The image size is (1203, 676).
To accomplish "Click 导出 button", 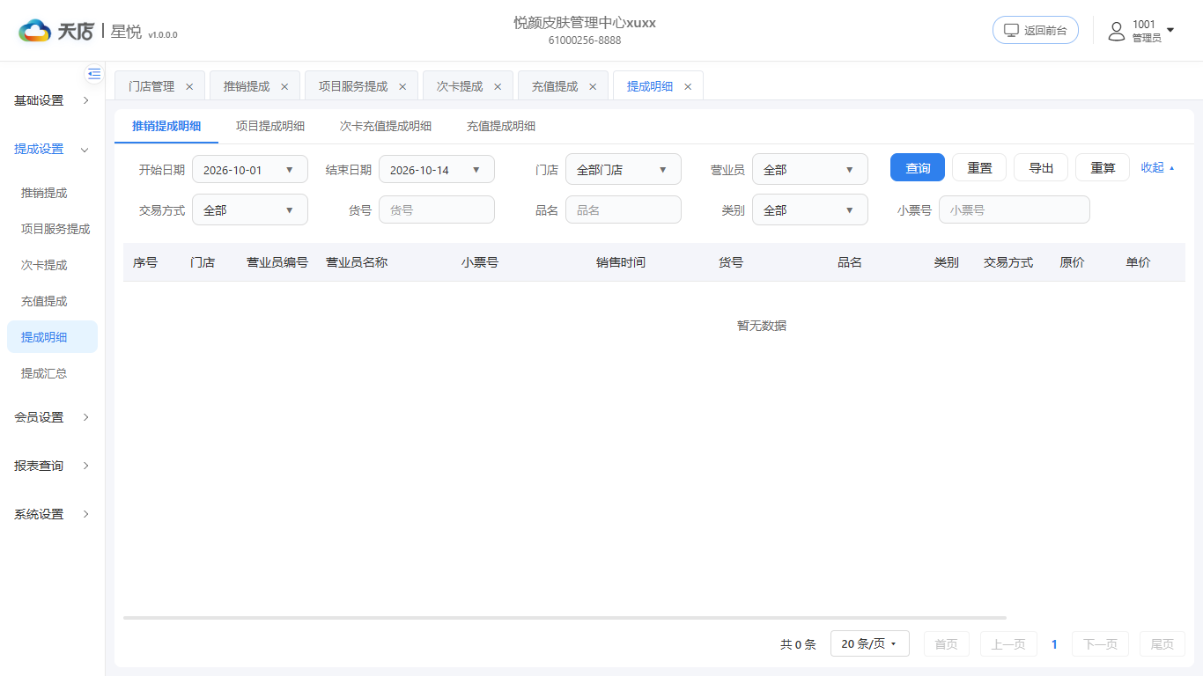I will [x=1041, y=167].
